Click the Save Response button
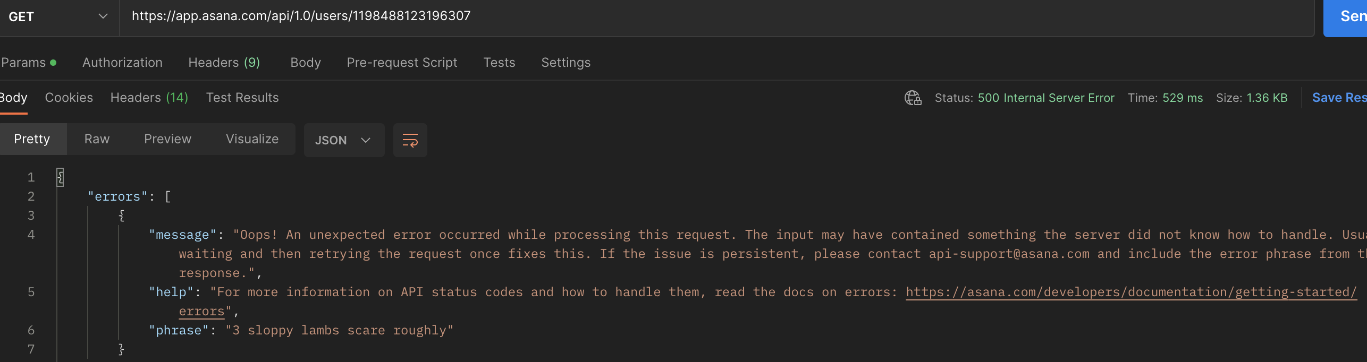This screenshot has height=362, width=1367. pos(1338,98)
